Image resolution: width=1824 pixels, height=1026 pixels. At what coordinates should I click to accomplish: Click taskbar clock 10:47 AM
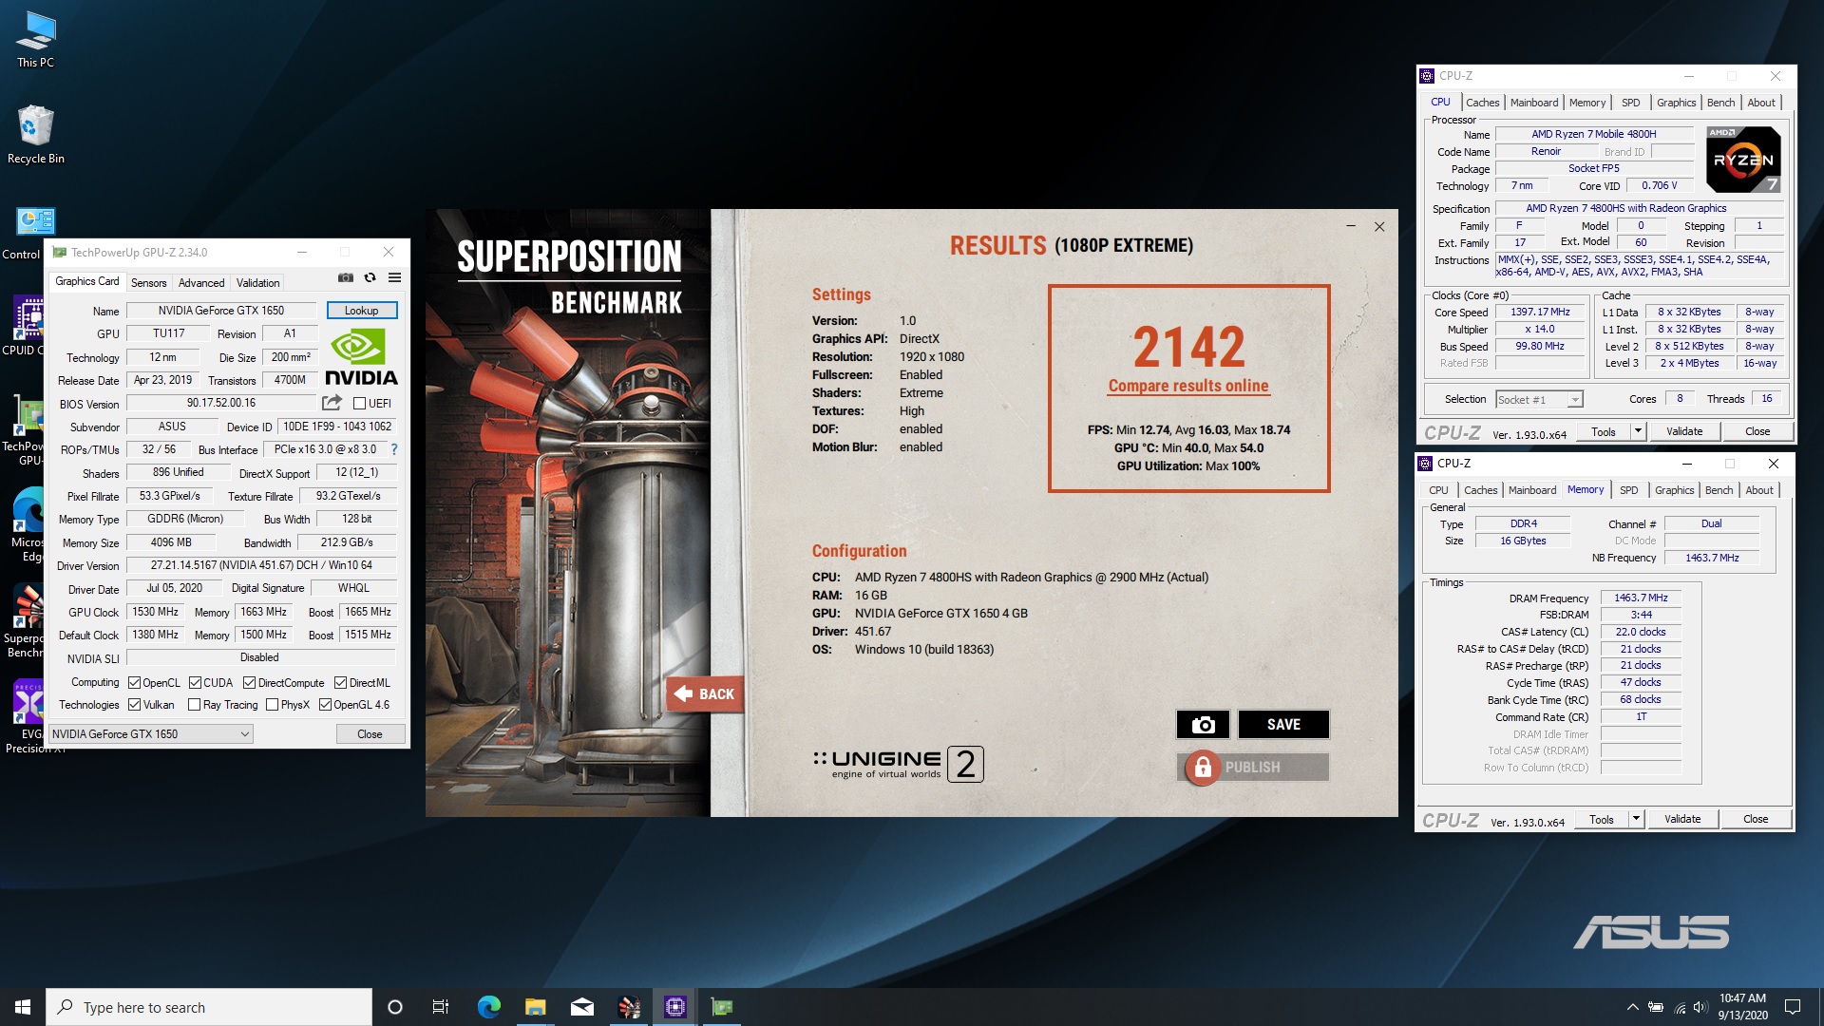click(x=1742, y=998)
